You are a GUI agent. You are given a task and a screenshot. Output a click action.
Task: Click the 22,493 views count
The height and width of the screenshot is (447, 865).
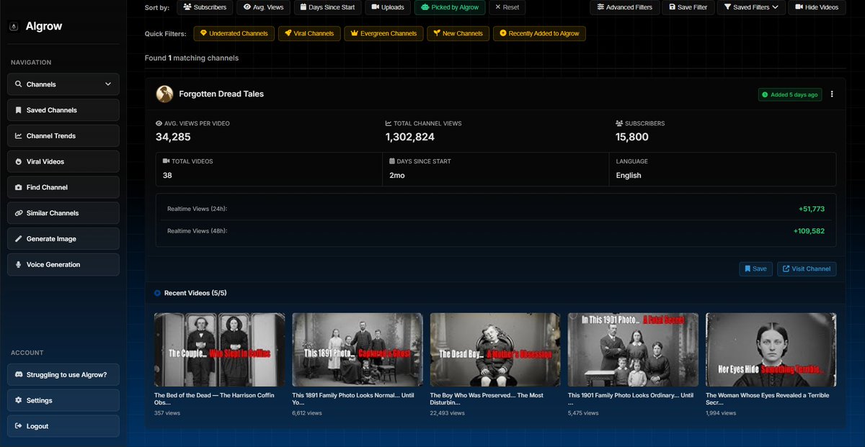[x=448, y=413]
